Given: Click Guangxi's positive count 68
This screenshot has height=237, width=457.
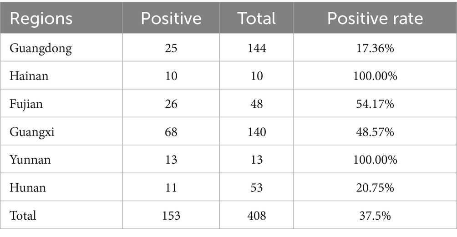Looking at the screenshot, I should [171, 132].
